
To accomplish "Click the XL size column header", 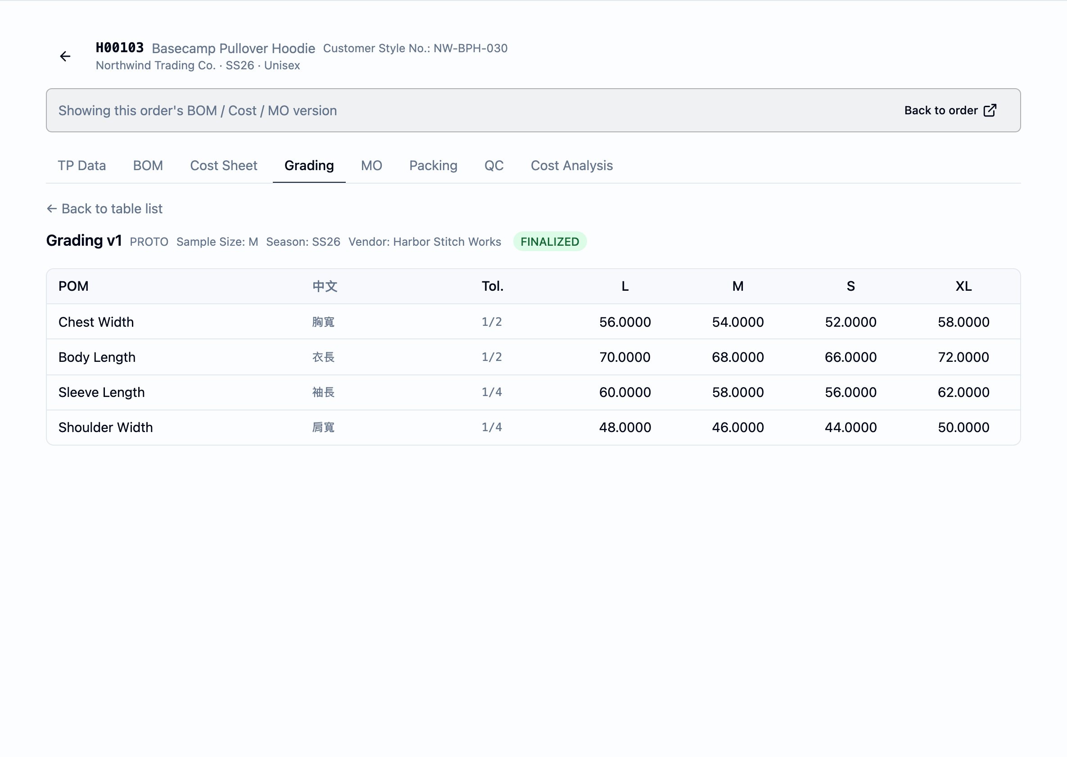I will tap(963, 286).
